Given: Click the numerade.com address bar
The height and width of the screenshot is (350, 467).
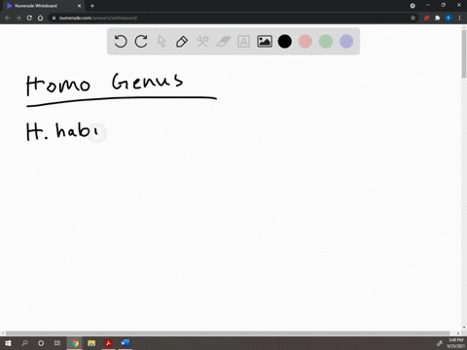Looking at the screenshot, I should 227,17.
